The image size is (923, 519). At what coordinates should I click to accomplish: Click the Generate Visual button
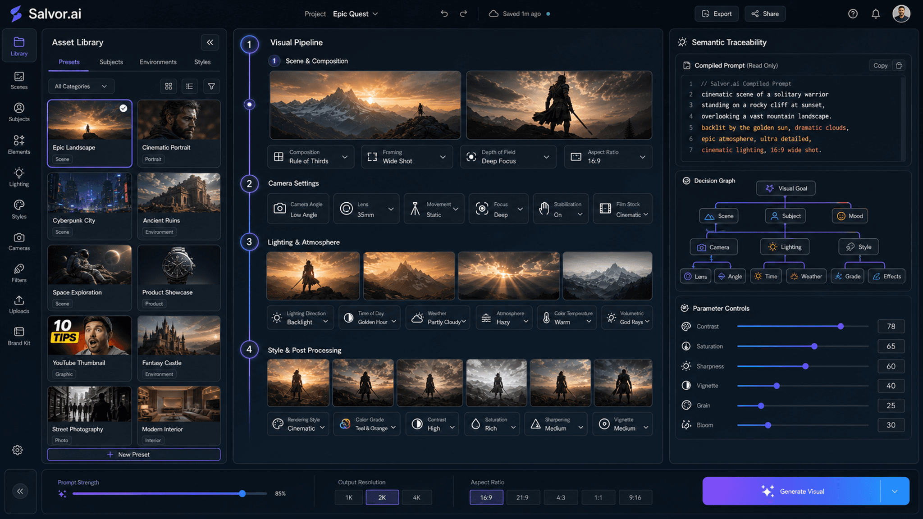click(791, 491)
